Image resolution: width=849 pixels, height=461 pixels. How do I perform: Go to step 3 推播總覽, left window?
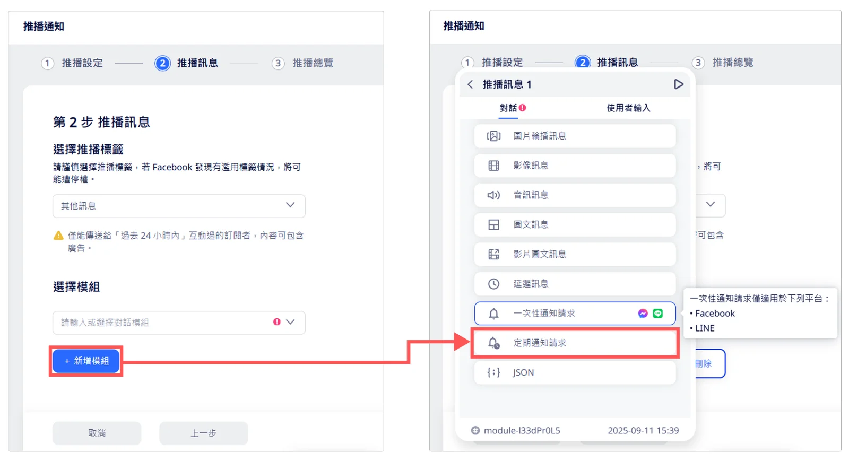tap(302, 63)
